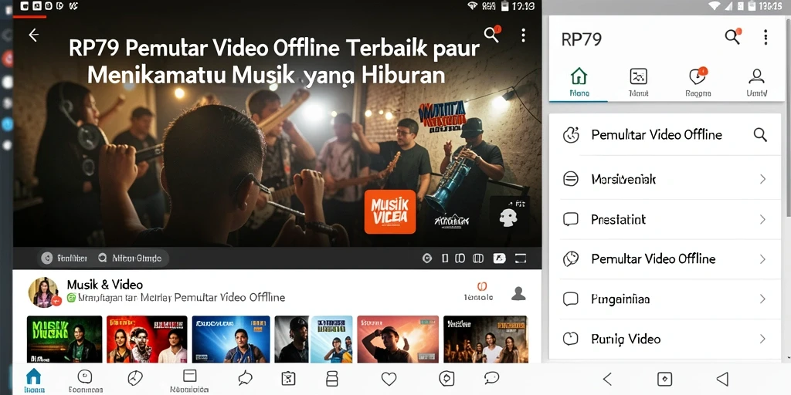The image size is (791, 395).
Task: Switch to the Home tab in RP79 panel
Action: 579,83
